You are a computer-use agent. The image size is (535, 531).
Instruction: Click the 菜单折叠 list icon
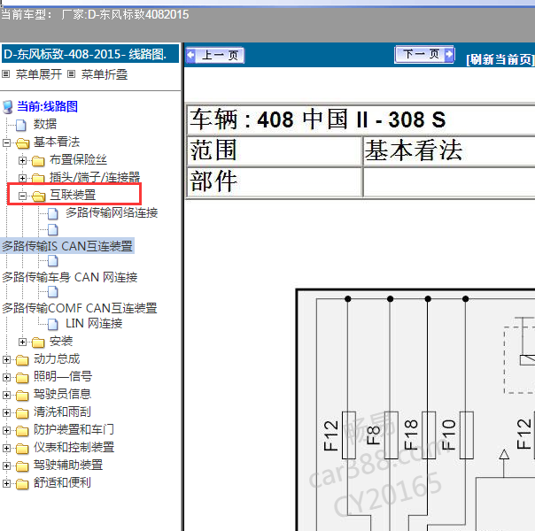[71, 74]
